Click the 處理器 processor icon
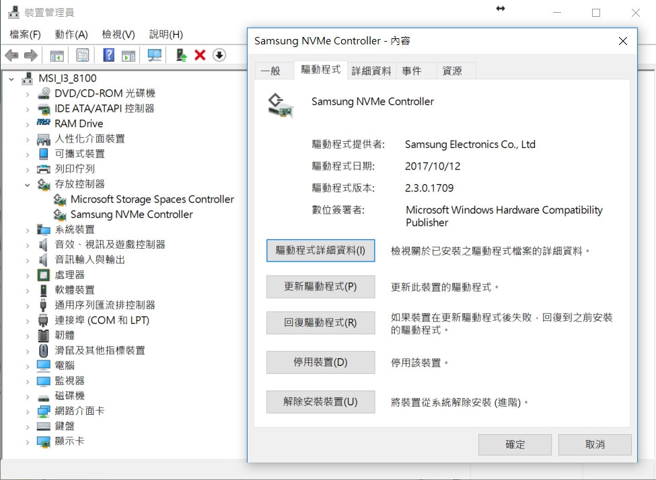Viewport: 656px width, 480px height. tap(44, 275)
